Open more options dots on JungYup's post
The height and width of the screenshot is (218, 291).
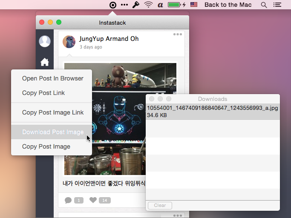pyautogui.click(x=178, y=34)
